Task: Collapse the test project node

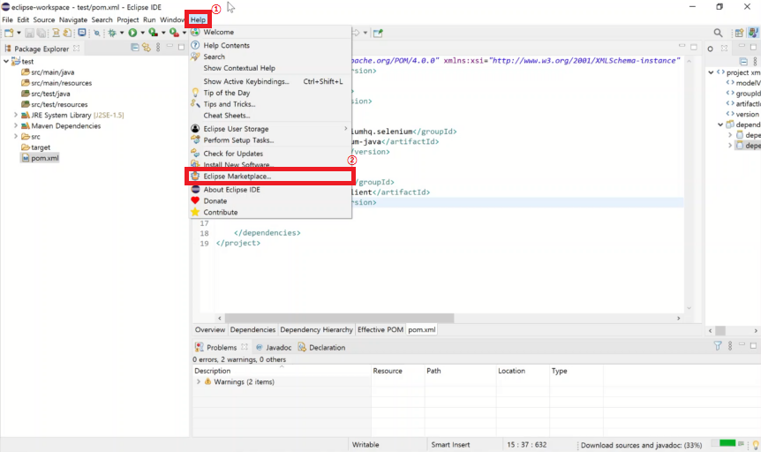Action: coord(6,62)
